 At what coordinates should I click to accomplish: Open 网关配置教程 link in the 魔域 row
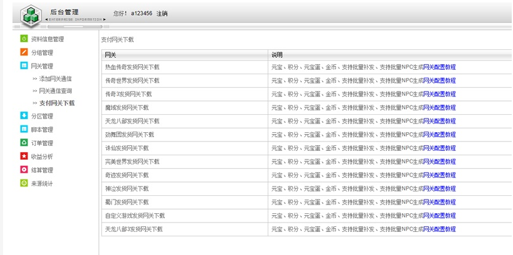coord(439,108)
